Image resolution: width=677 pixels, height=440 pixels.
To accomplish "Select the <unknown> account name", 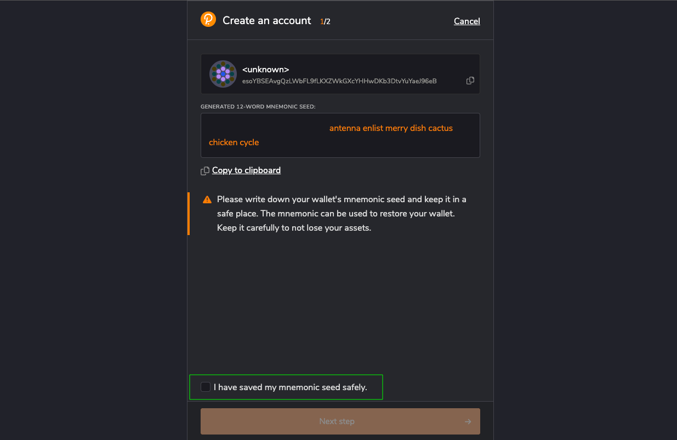I will 265,70.
